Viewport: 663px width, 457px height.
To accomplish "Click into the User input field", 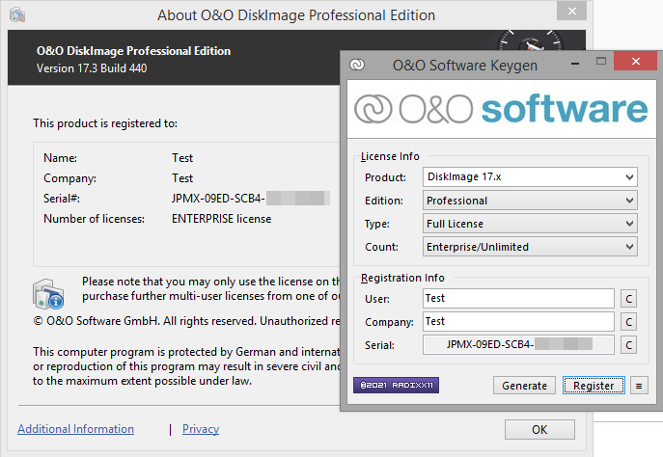I will (518, 299).
